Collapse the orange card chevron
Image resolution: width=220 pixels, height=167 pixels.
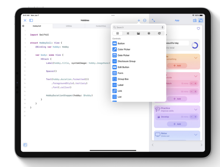pos(196,58)
